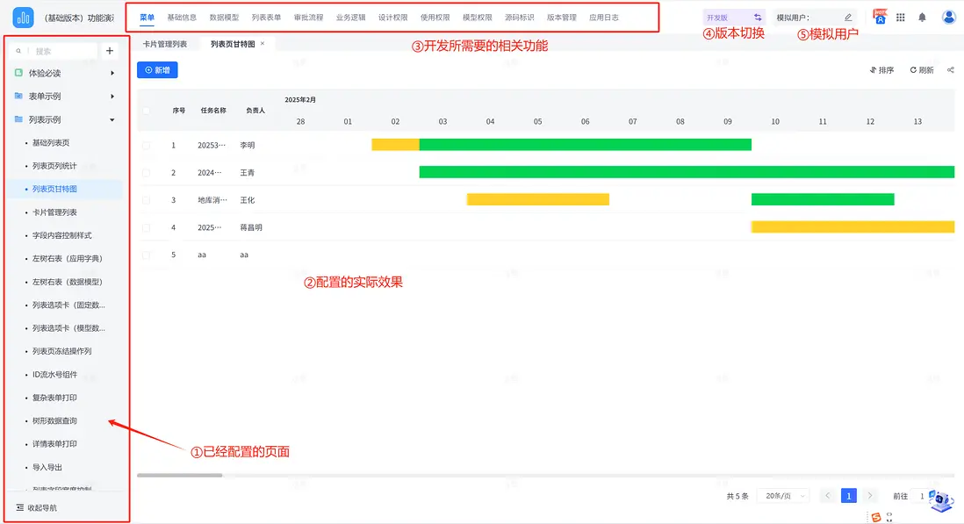This screenshot has width=964, height=524.
Task: Switch to the 菜单 tab
Action: 147,18
